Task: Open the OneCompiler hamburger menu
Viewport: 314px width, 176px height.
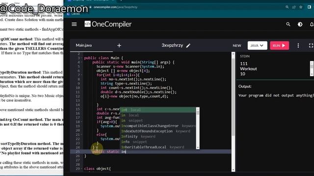Action: click(x=74, y=24)
